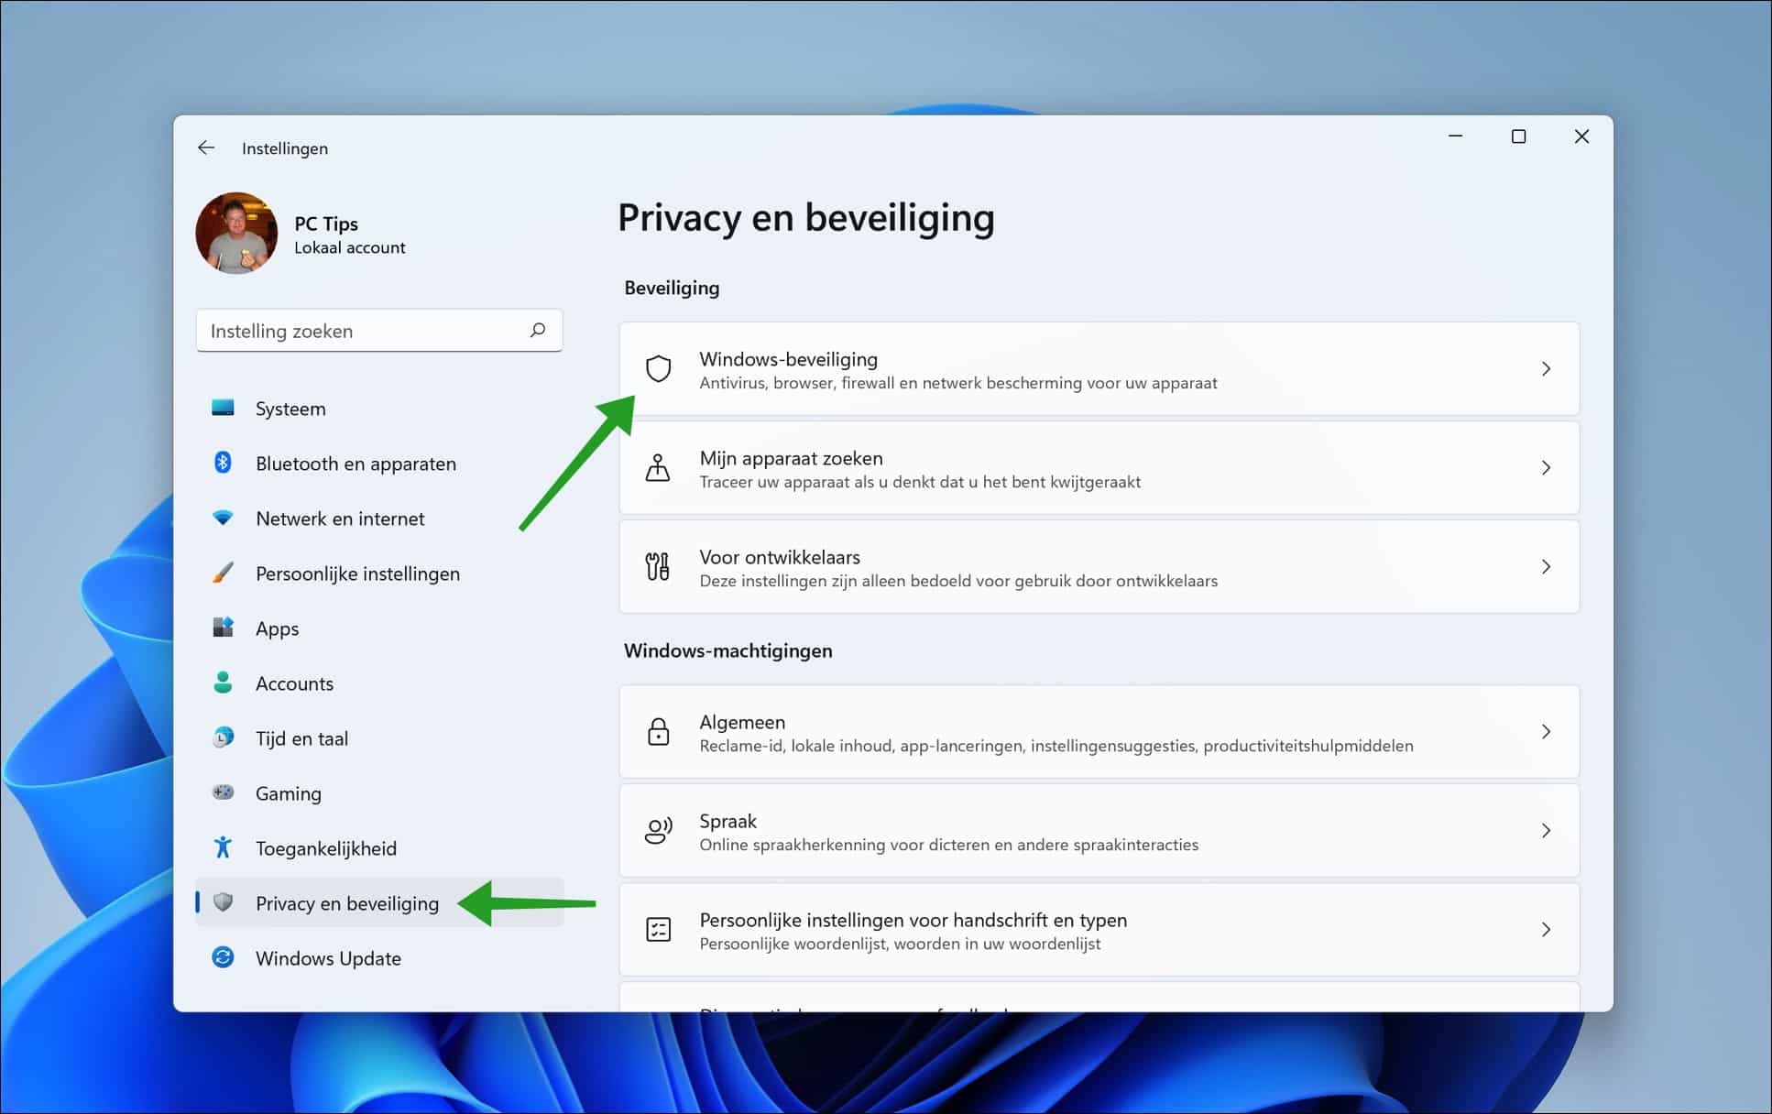
Task: Open Bluetooth en apparaten via its icon
Action: [x=223, y=464]
